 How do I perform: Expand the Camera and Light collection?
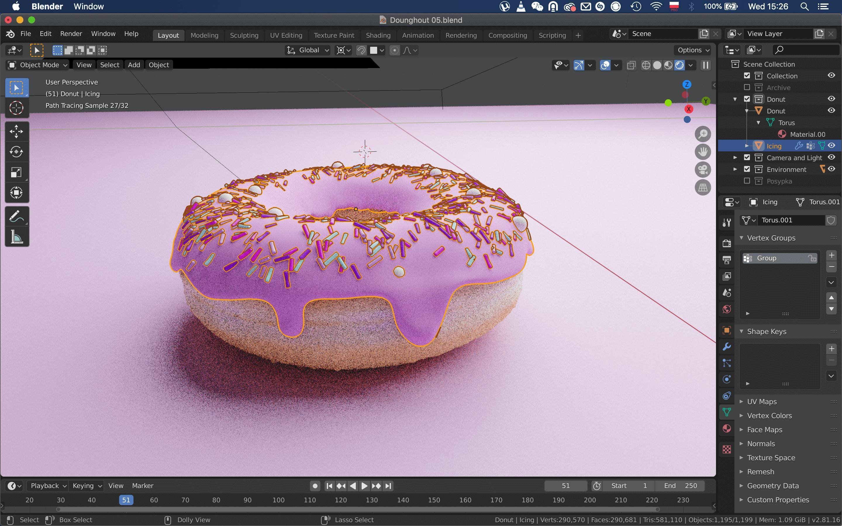pos(735,158)
